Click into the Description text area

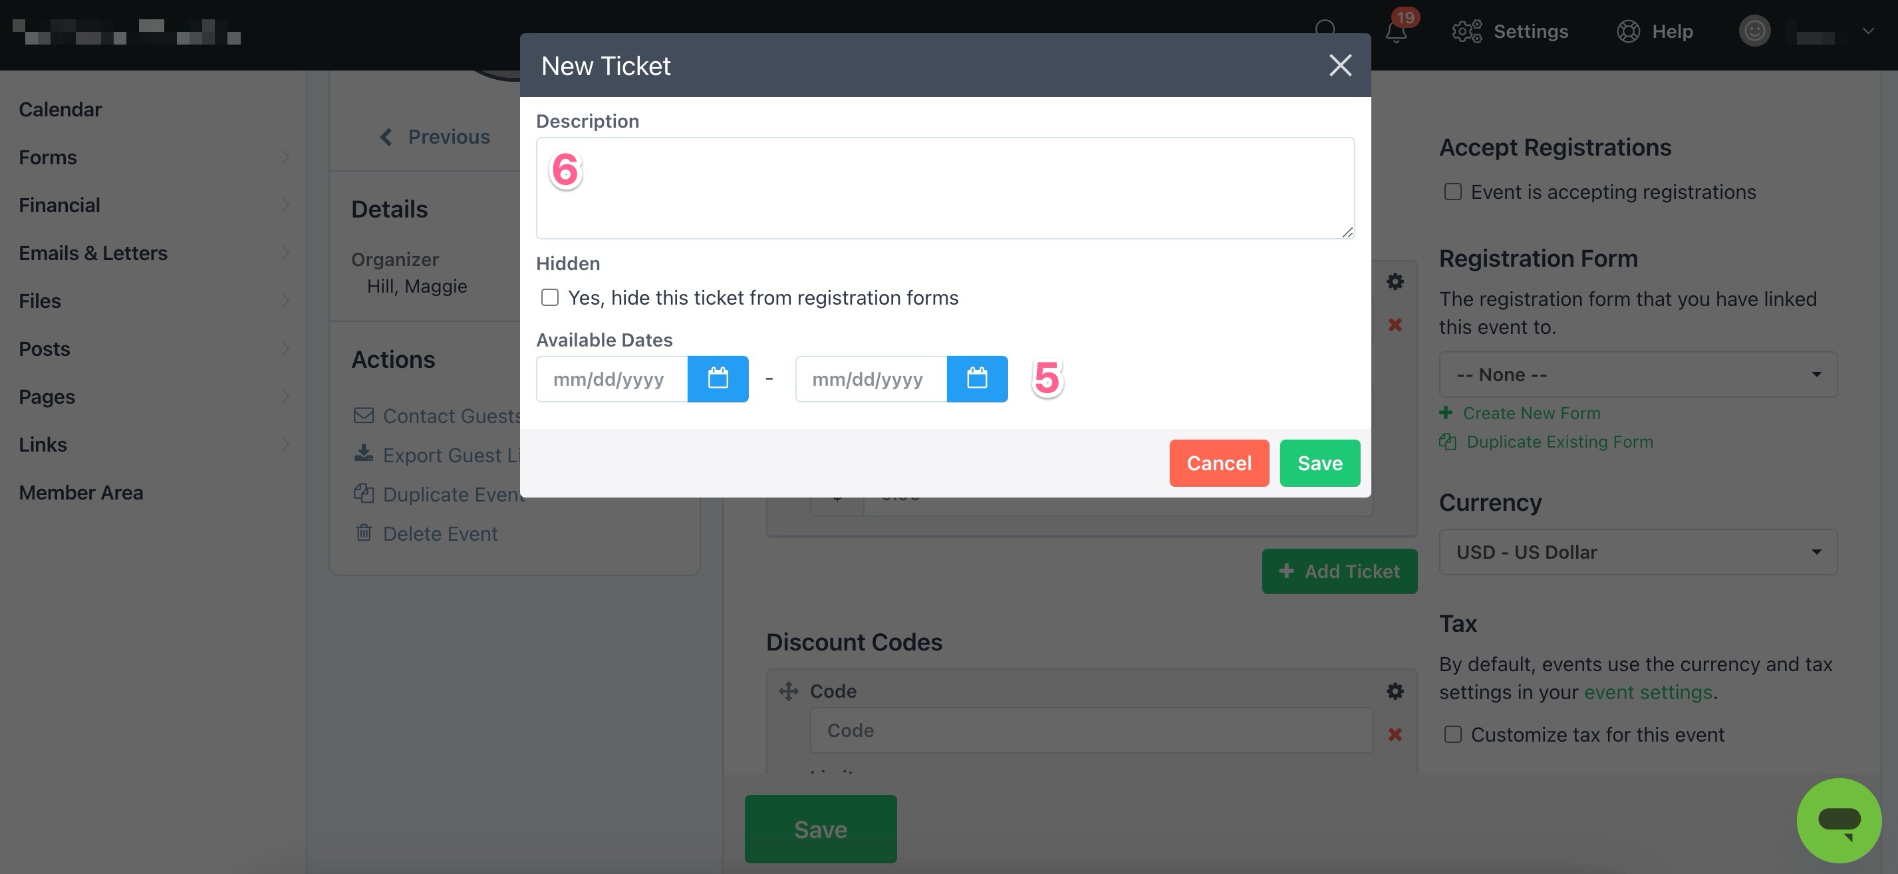[x=944, y=189]
